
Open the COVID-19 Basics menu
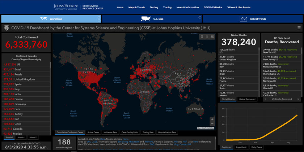(213, 7)
